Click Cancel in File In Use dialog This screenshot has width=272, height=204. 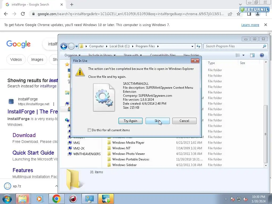pos(184,121)
